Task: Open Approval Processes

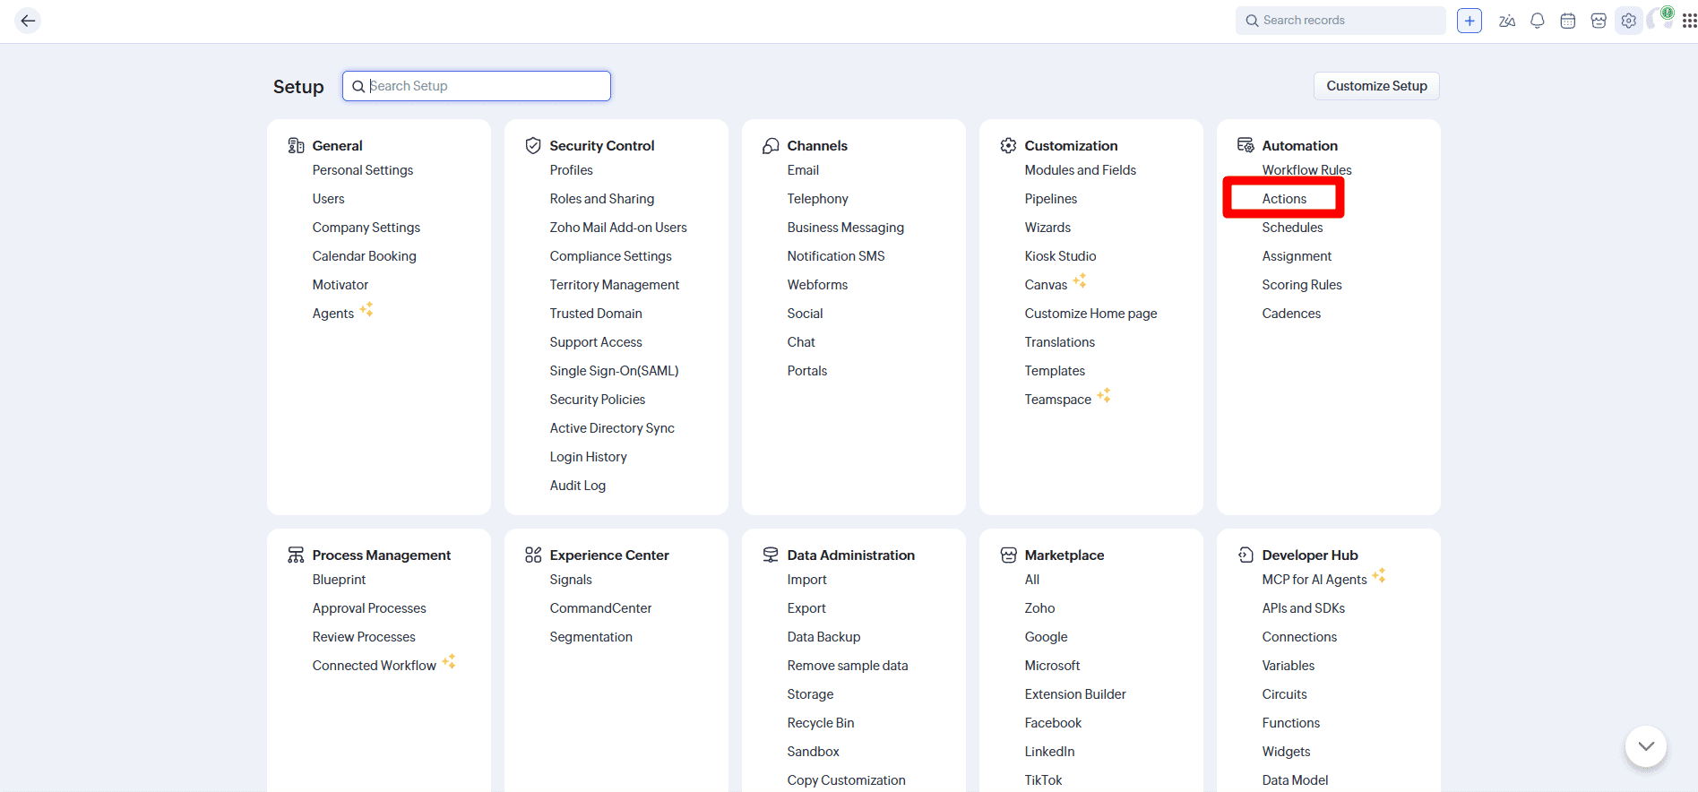Action: click(369, 608)
